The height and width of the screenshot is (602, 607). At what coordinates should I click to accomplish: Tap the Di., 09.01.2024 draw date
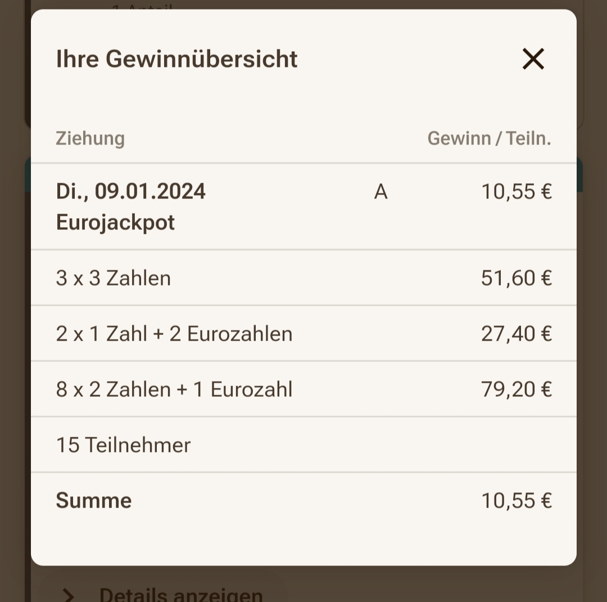(131, 192)
